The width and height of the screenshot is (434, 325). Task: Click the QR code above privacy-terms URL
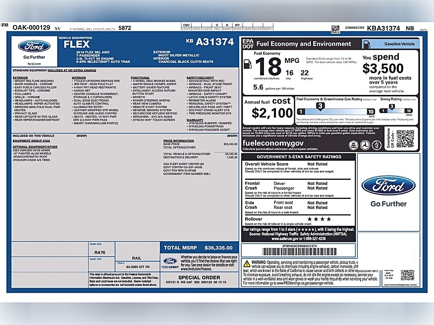click(408, 275)
